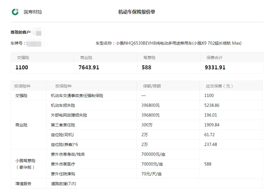
Task: Click the 机动车保险报价单 page title
Action: click(137, 12)
